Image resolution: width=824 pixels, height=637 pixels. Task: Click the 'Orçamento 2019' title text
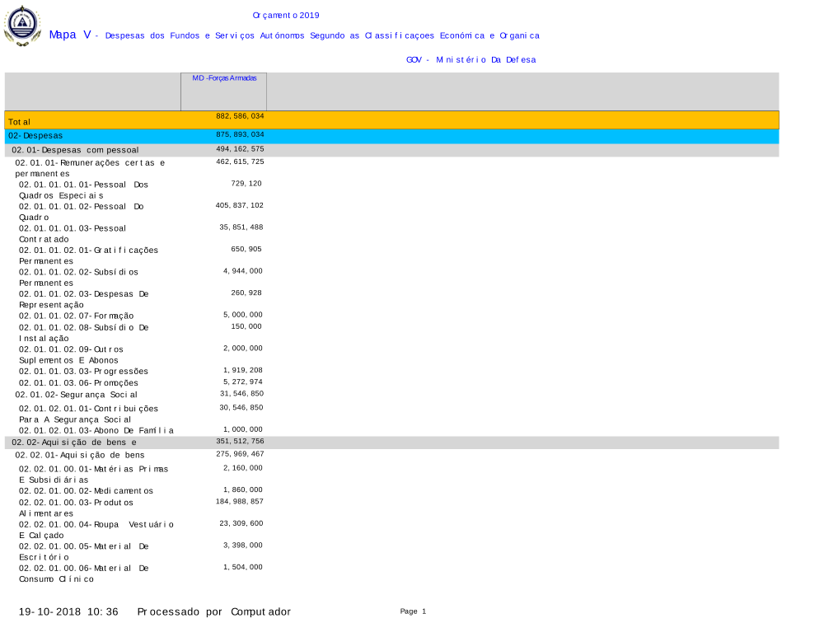pyautogui.click(x=286, y=16)
